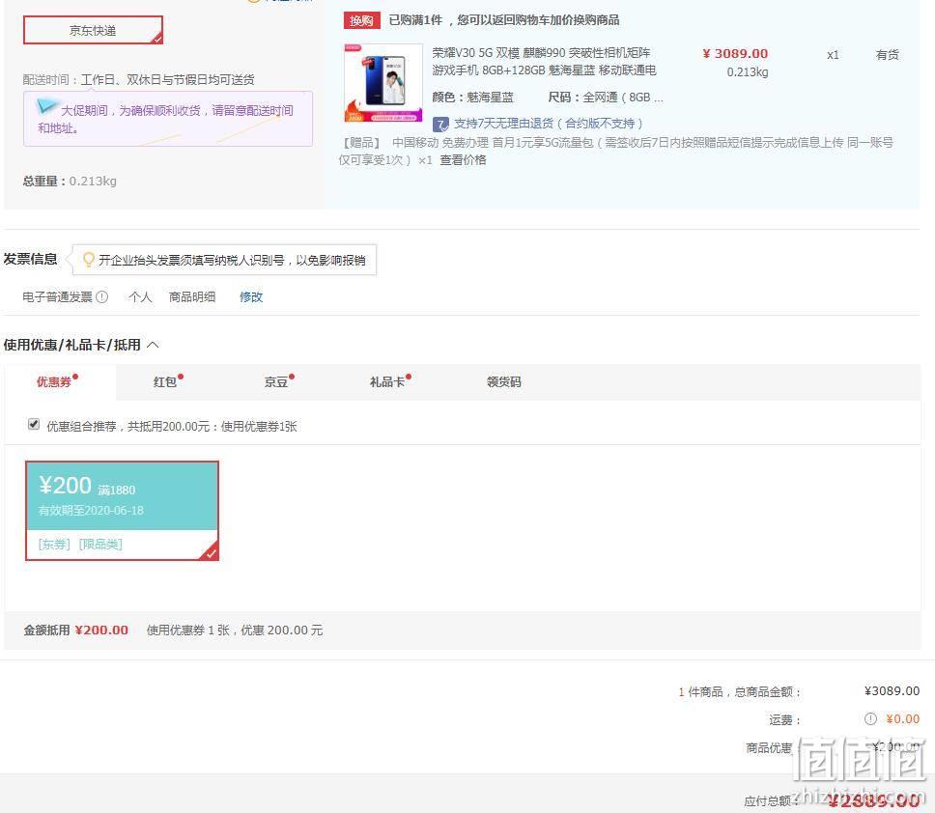Click the total goods amount ¥3089.00
The width and height of the screenshot is (935, 813).
tap(892, 690)
